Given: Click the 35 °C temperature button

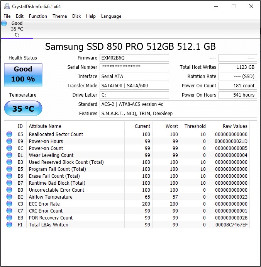Looking at the screenshot, I should pos(23,109).
